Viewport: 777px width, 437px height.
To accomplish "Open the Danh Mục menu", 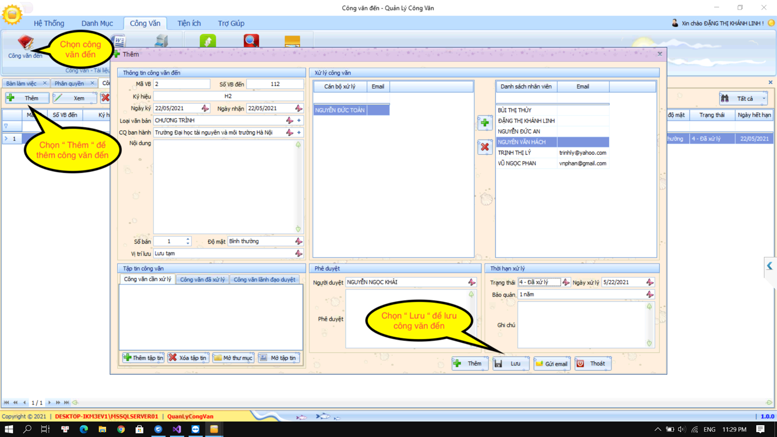I will 97,24.
